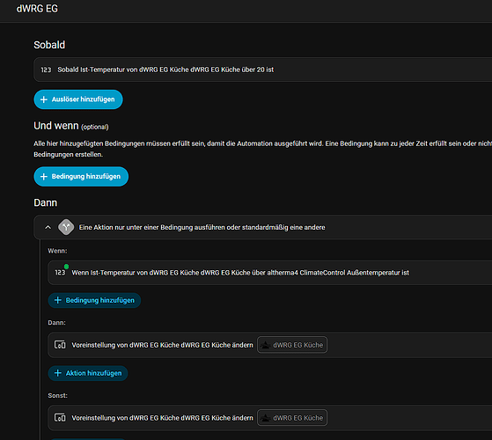Image resolution: width=492 pixels, height=440 pixels.
Task: Click plus icon on 'Bedingung hinzufügen' under Und wenn
Action: (44, 177)
